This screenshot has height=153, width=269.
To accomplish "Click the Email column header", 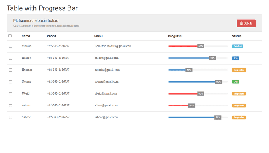I will click(98, 36).
